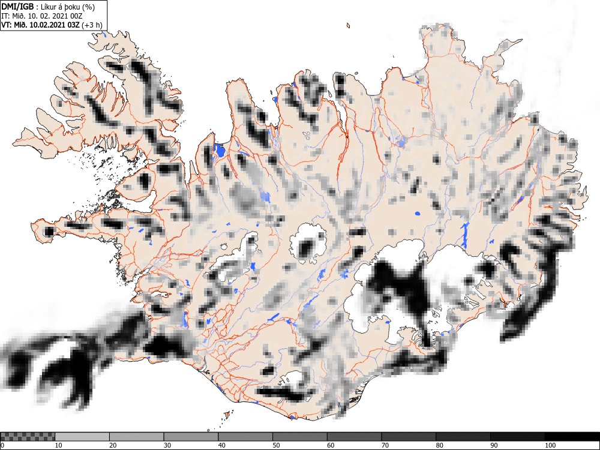Click the legend label '0'
This screenshot has height=450, width=600.
(x=2, y=445)
